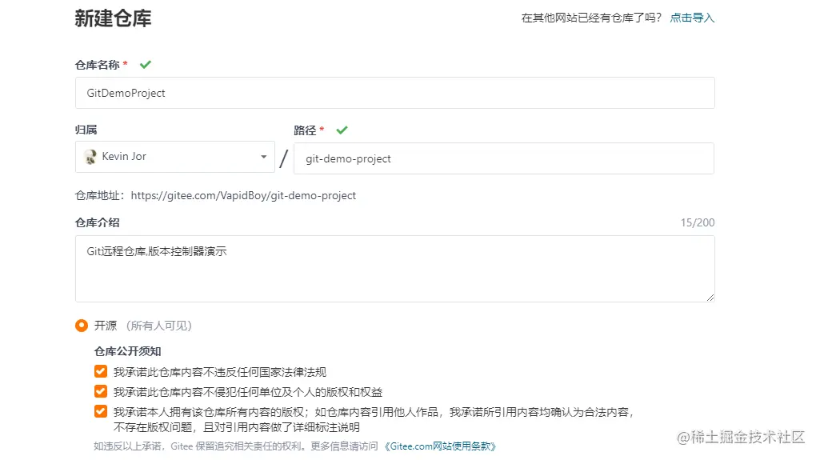Click Kevin Jor avatar icon
The image size is (820, 460).
[x=90, y=157]
